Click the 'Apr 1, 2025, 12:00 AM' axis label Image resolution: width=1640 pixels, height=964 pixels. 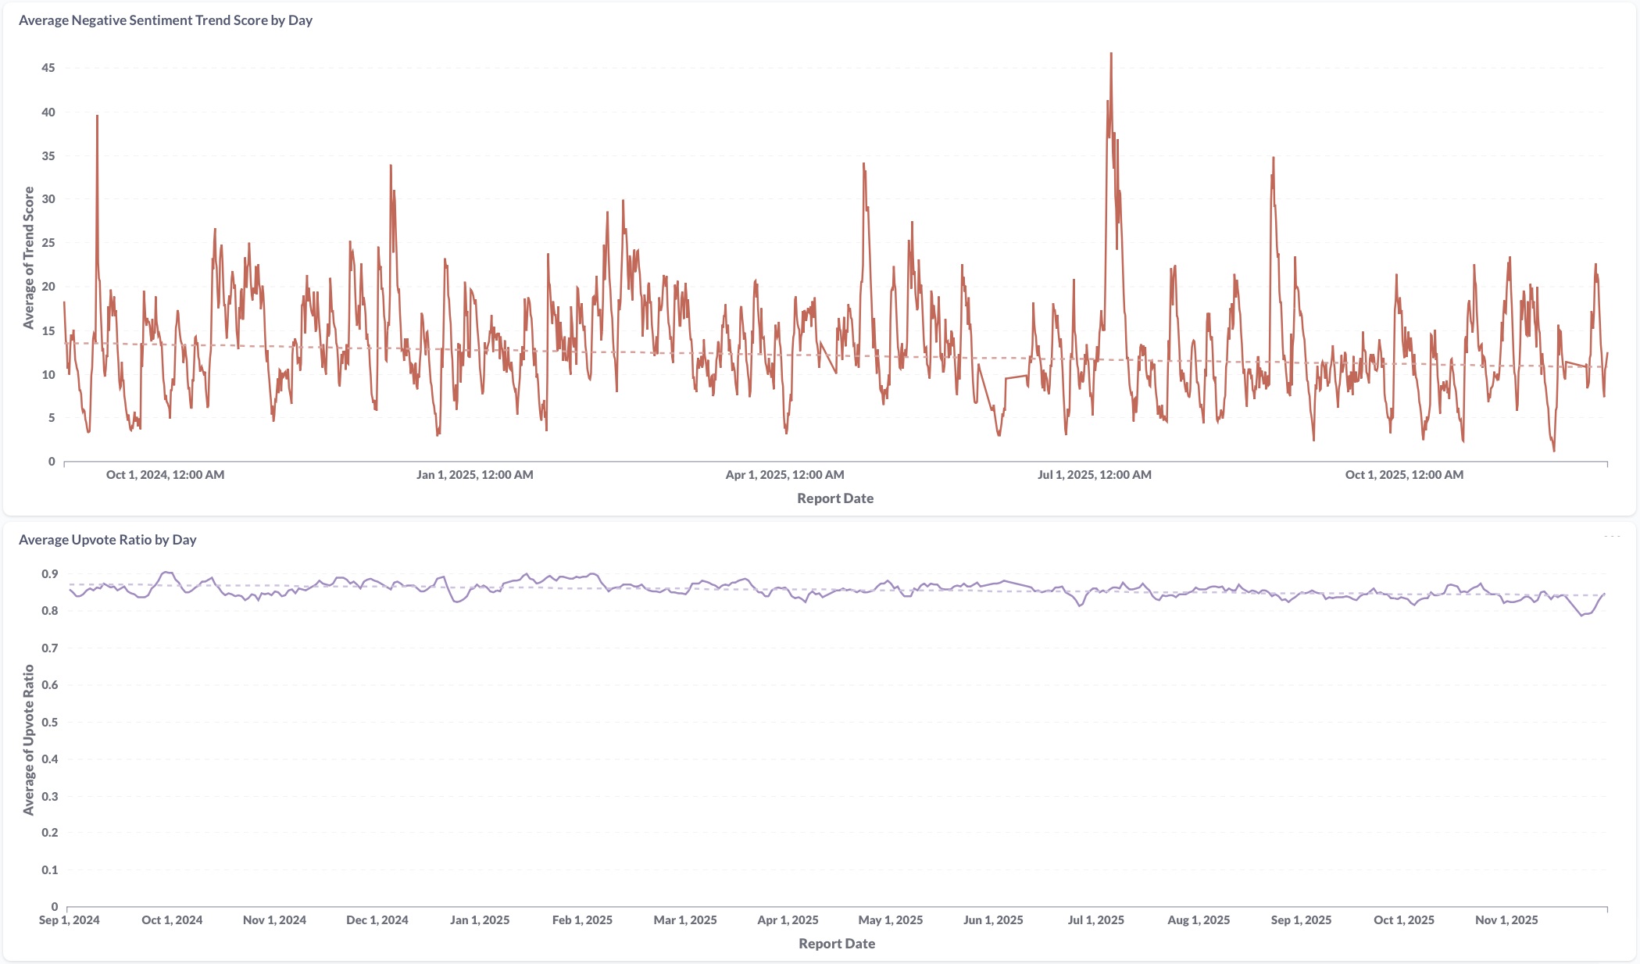(784, 474)
